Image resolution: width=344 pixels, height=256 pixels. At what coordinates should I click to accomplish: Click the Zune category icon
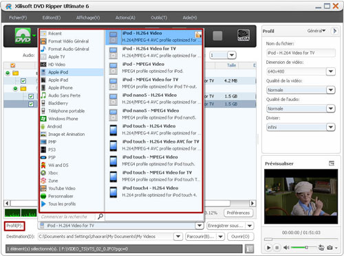tap(43, 181)
